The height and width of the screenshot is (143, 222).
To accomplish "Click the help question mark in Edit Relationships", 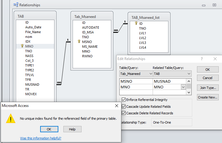I will click(202, 59).
